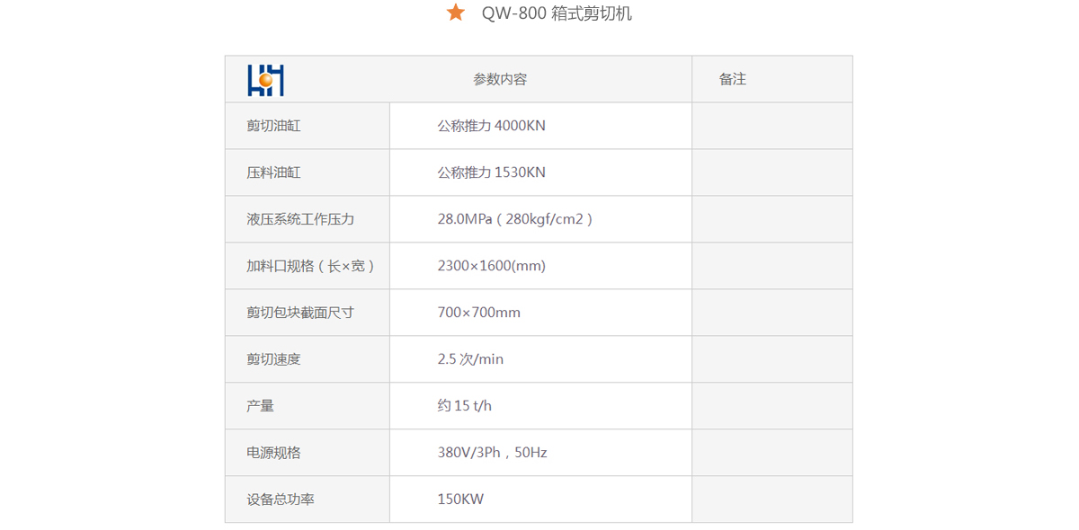Click the 2300×1600(mm) value cell
The height and width of the screenshot is (530, 1079).
(x=491, y=266)
